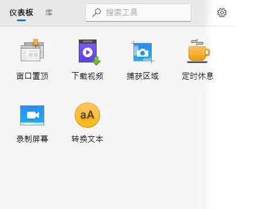The height and width of the screenshot is (209, 276).
Task: Open the 窗口置顶 window pin tool
Action: coord(32,50)
